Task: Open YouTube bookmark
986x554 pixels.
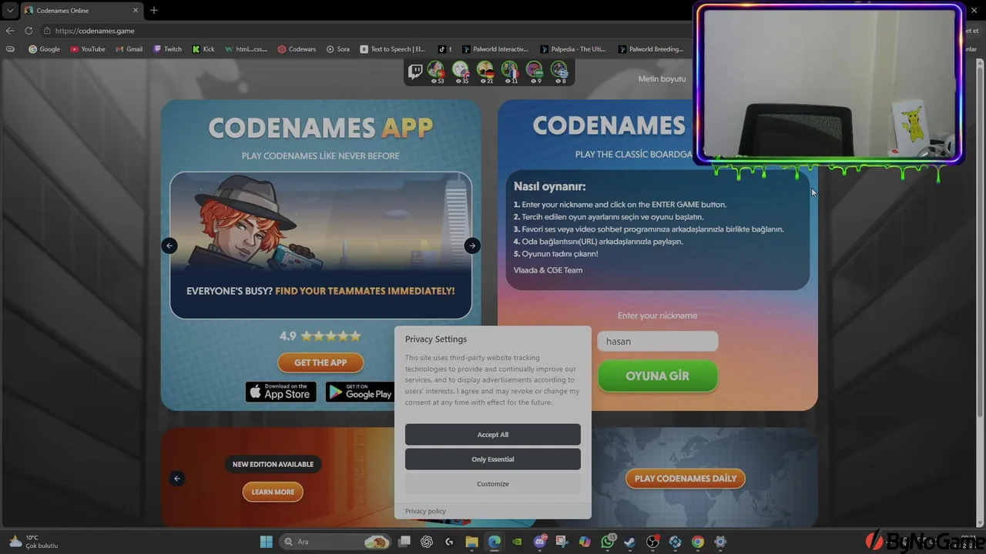Action: [87, 49]
